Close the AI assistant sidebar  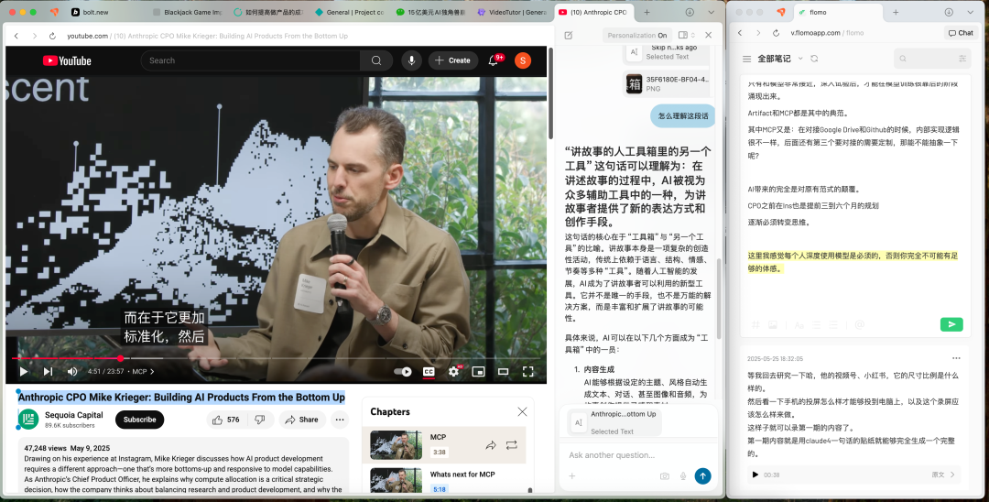point(708,36)
